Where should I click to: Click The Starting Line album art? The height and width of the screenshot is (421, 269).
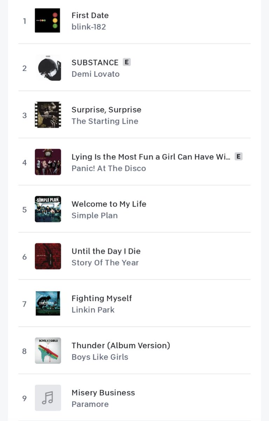pos(48,115)
